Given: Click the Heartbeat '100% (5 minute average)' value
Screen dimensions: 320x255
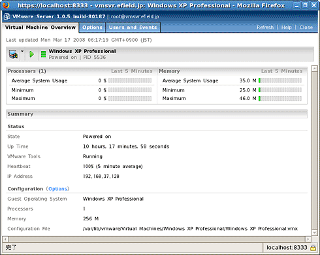Looking at the screenshot, I should point(113,166).
